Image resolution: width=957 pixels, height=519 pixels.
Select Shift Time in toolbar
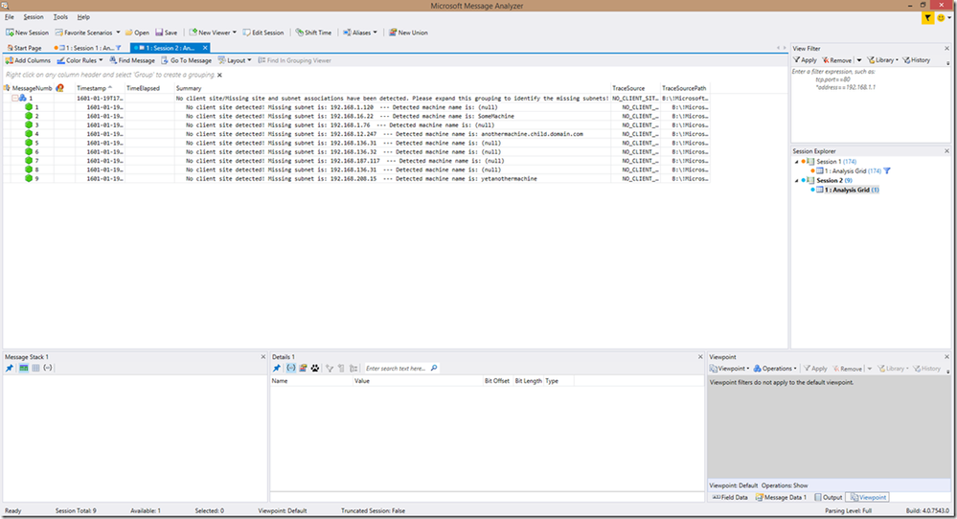point(313,33)
